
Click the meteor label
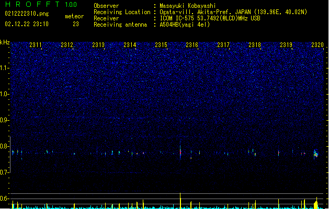point(74,16)
